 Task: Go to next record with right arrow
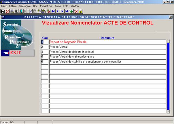click(x=62, y=11)
